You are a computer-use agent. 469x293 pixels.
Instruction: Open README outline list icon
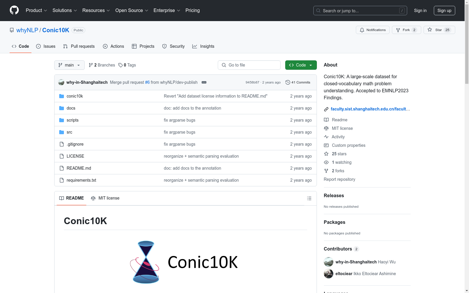pyautogui.click(x=309, y=198)
